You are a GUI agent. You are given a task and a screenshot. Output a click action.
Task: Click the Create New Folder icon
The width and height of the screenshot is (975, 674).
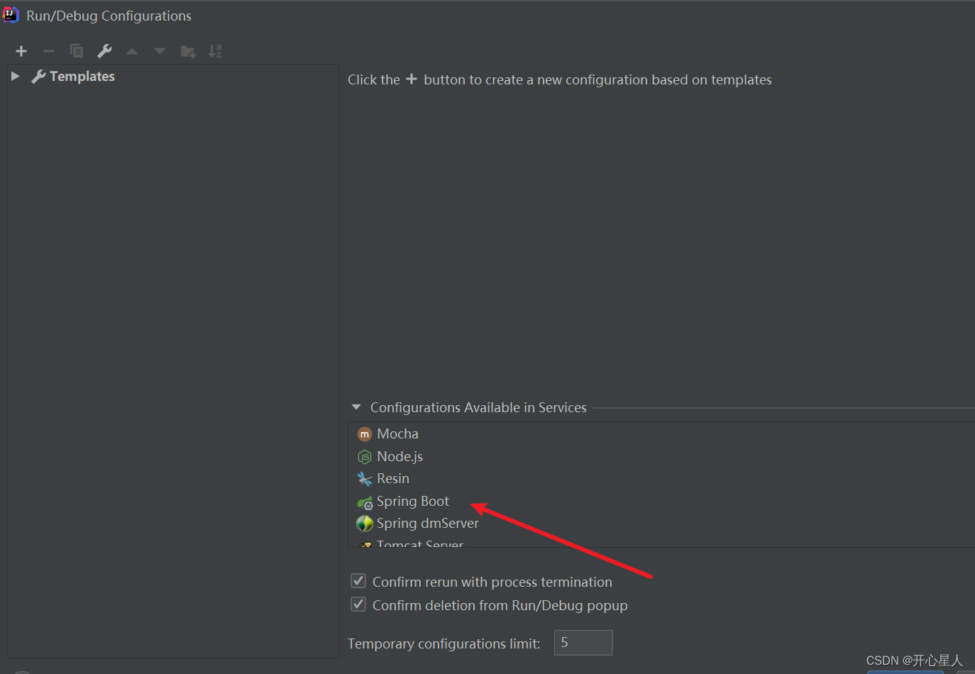click(188, 51)
